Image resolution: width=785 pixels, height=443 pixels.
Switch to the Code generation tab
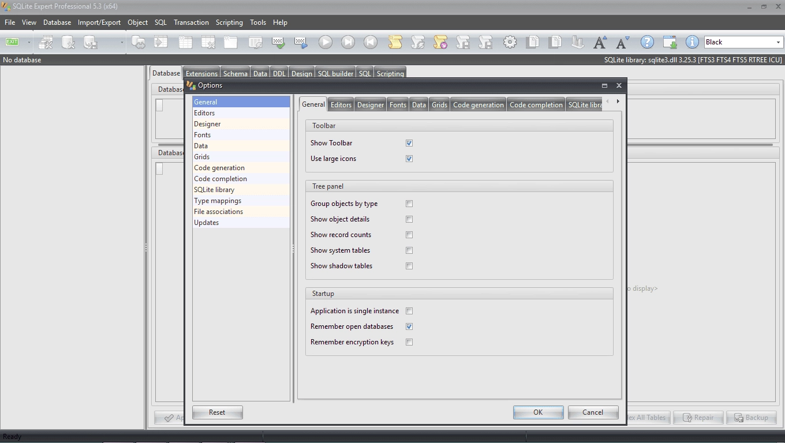(479, 104)
